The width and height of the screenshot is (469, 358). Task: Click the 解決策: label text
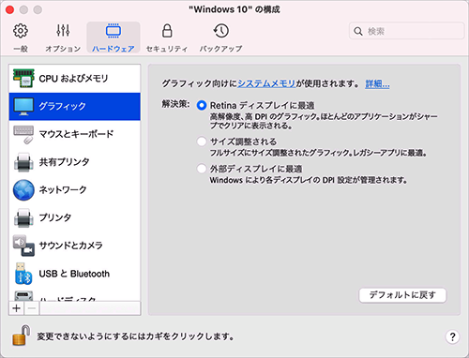(175, 104)
